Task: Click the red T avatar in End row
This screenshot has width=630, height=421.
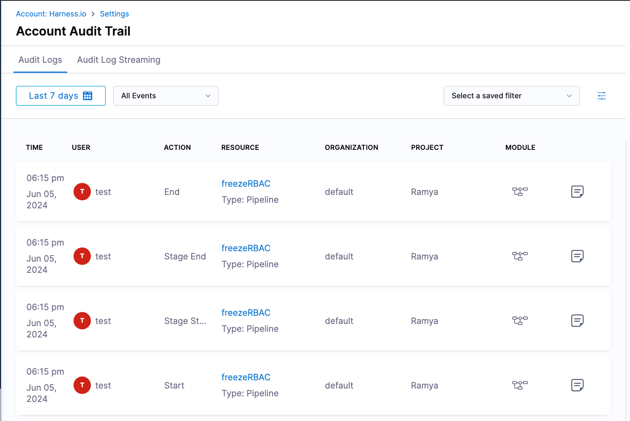Action: (x=82, y=191)
